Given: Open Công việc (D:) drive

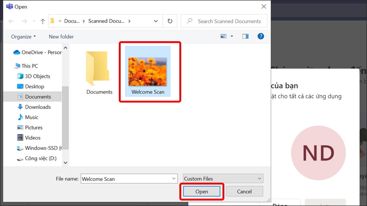Looking at the screenshot, I should pos(37,158).
